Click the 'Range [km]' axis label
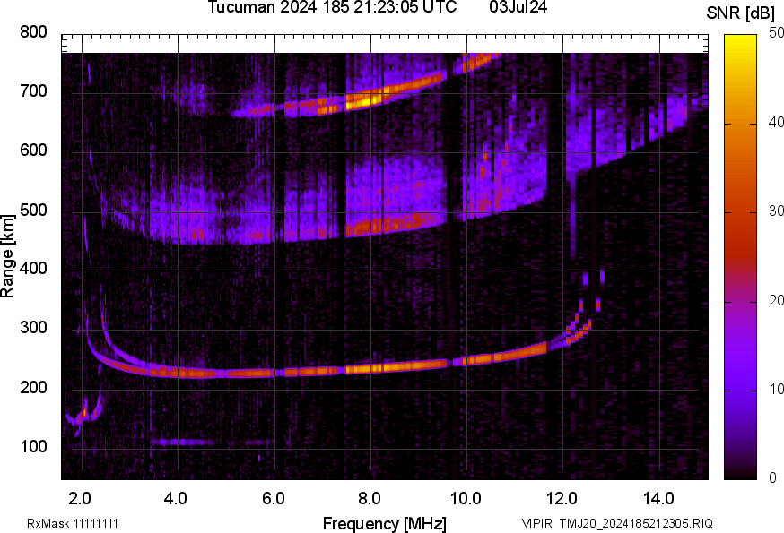784x533 pixels. [x=7, y=256]
